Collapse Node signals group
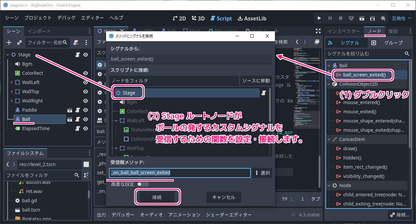Image resolution: width=416 pixels, height=224 pixels. point(329,185)
